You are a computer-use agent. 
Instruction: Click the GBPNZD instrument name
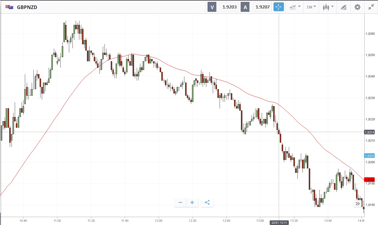pos(27,7)
